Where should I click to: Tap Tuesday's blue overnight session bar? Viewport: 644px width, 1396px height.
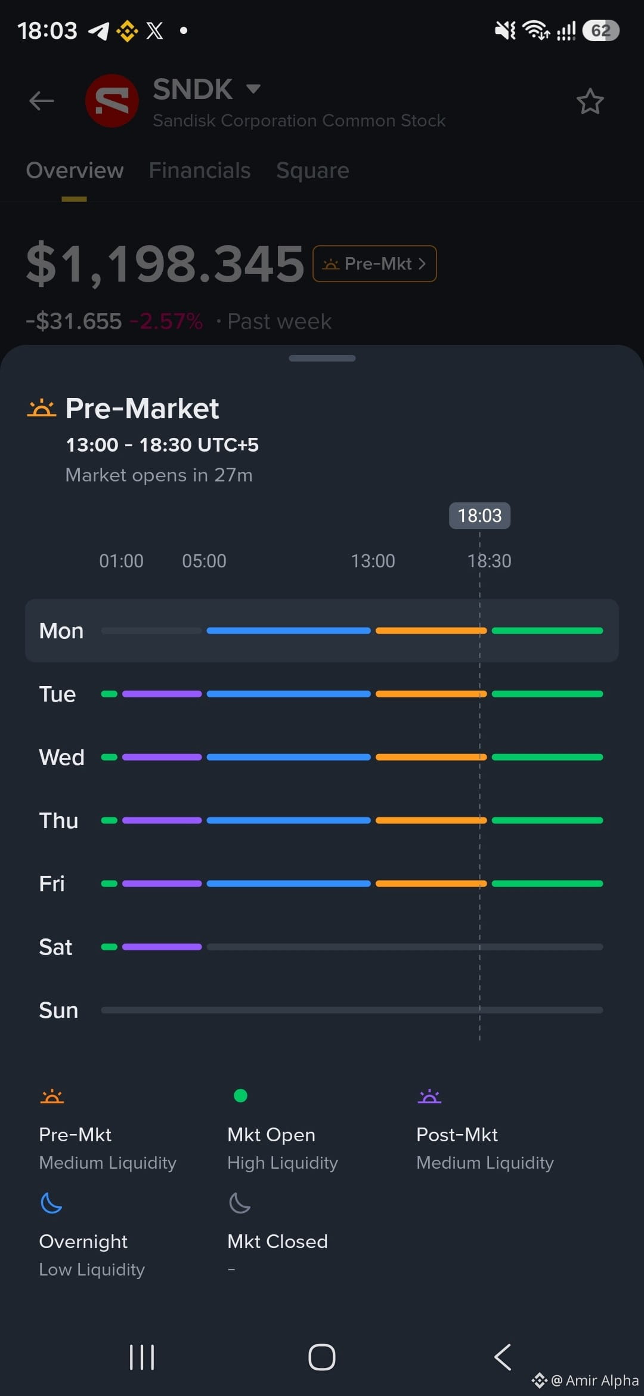(x=289, y=694)
